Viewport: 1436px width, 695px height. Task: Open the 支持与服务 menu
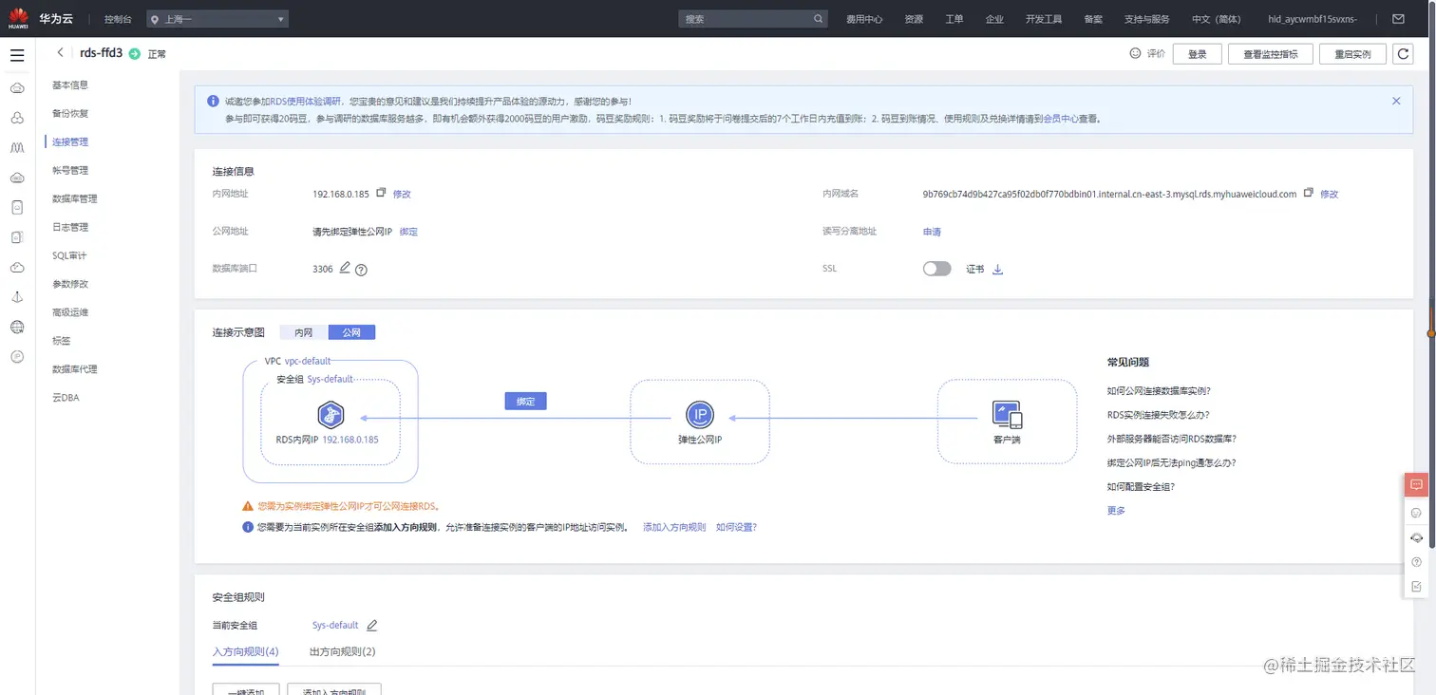1146,19
